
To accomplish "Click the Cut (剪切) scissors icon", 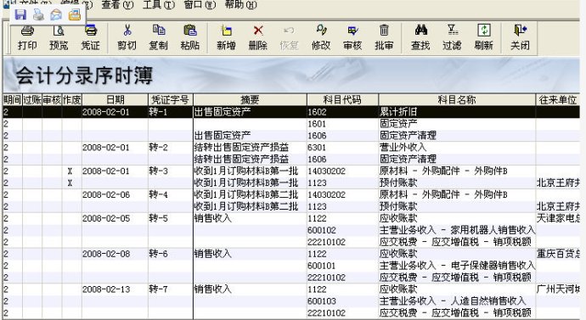I will click(127, 37).
